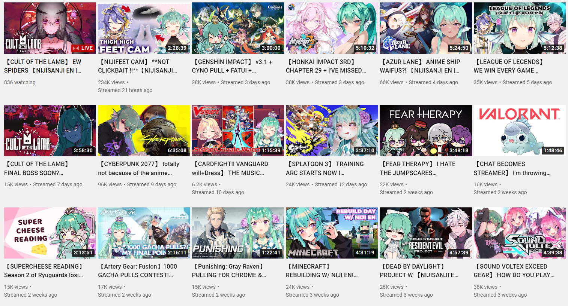Open the Super Cheese Reading thumbnail
The image size is (568, 306).
[50, 233]
